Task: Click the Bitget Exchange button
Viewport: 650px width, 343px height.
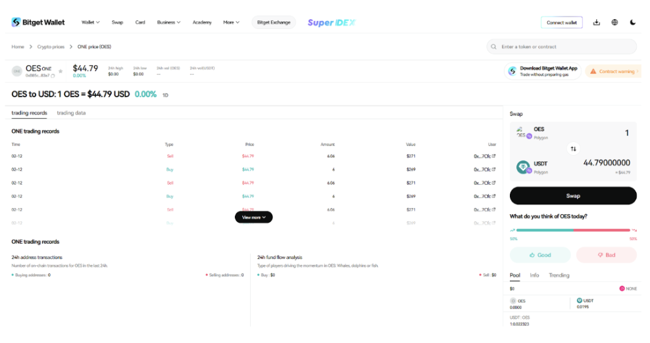Action: click(x=274, y=22)
